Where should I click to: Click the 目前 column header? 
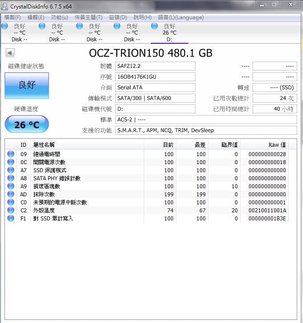(160, 145)
